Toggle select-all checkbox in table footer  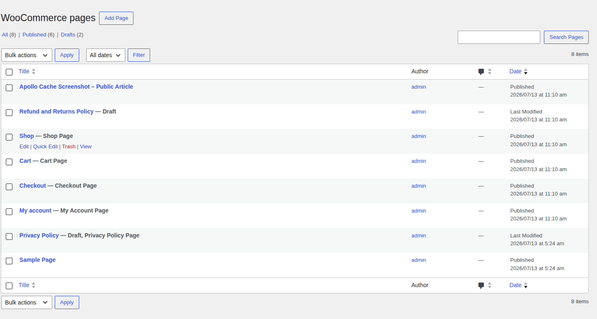click(9, 286)
